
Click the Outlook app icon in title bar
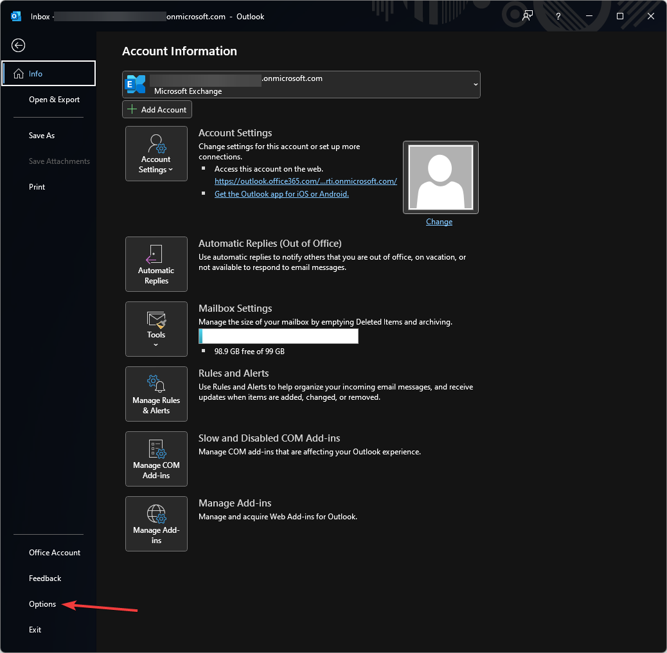[x=15, y=16]
